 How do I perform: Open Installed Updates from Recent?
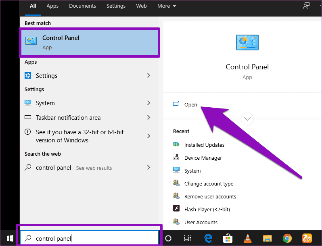click(x=204, y=145)
